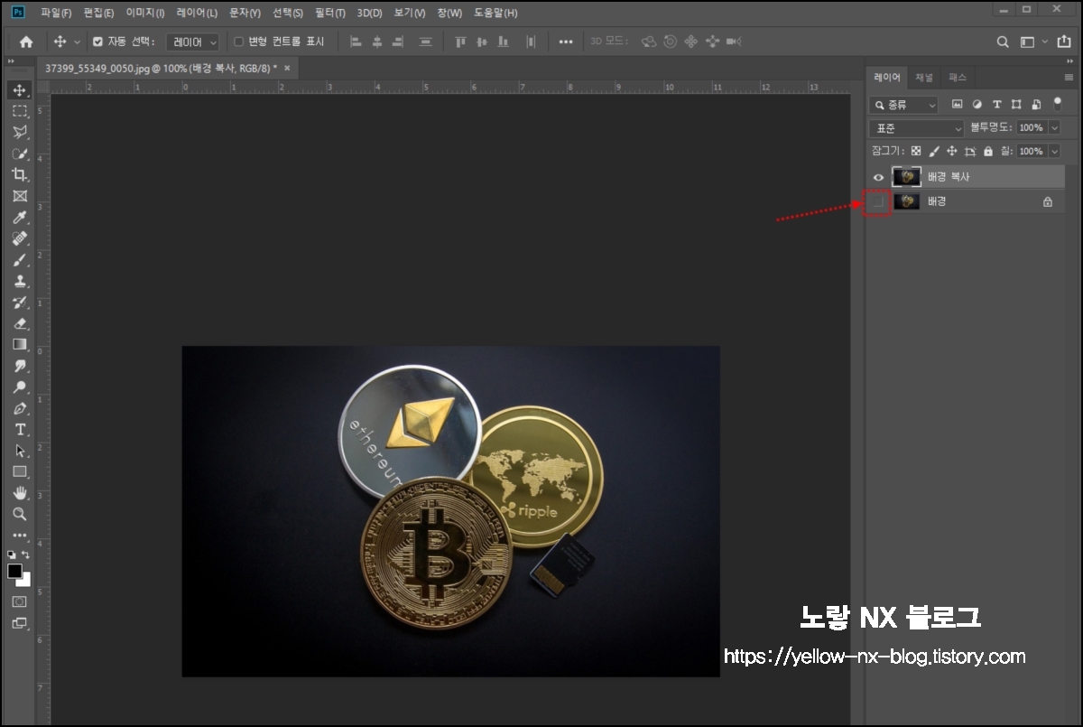Change the screen mode

(x=20, y=623)
